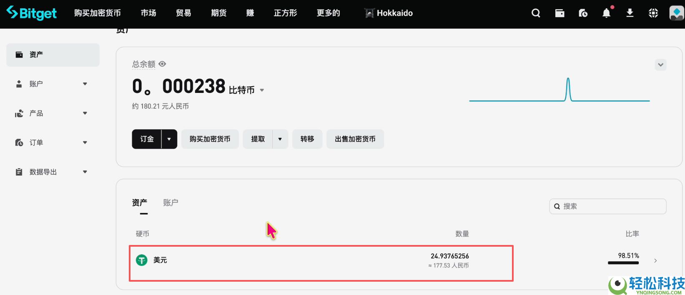685x295 pixels.
Task: Open the 订金 button dropdown arrow
Action: pyautogui.click(x=169, y=139)
